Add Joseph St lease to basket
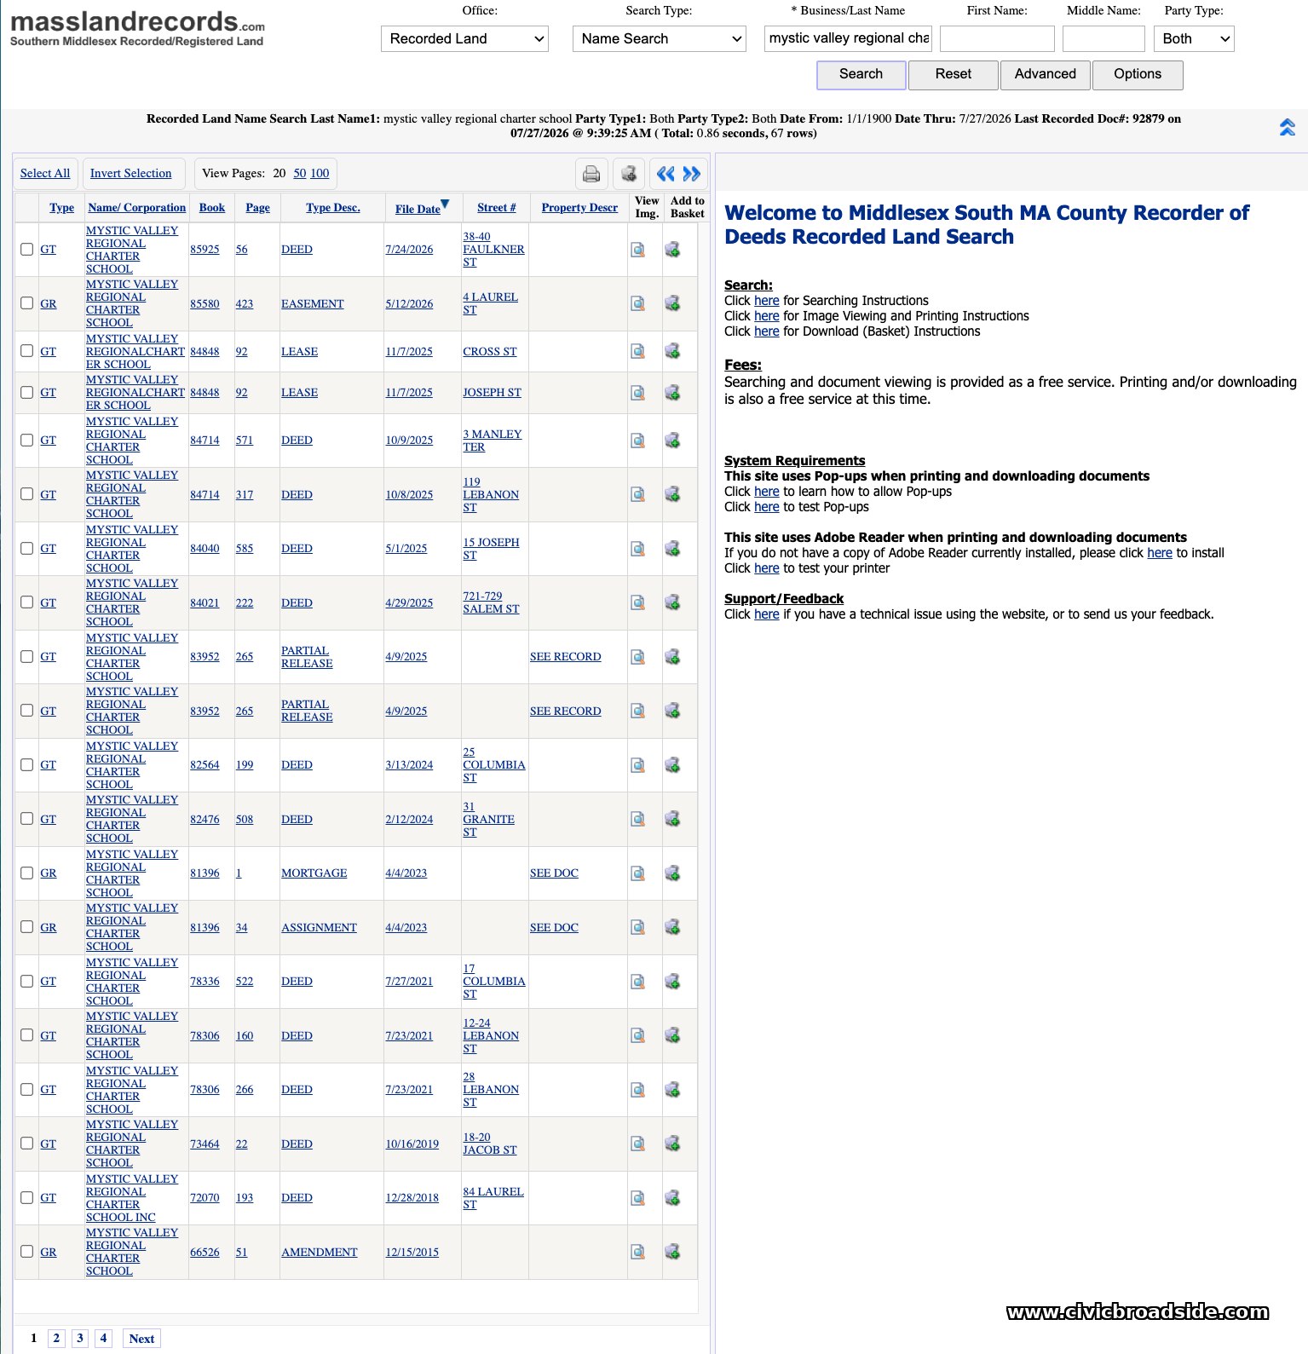The height and width of the screenshot is (1354, 1308). click(x=672, y=393)
